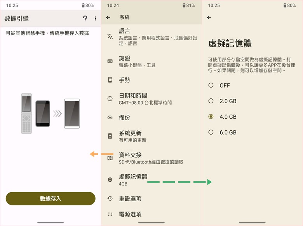303x226 pixels.
Task: Open the overflow menu in the 數據引繼 screen
Action: click(x=96, y=18)
